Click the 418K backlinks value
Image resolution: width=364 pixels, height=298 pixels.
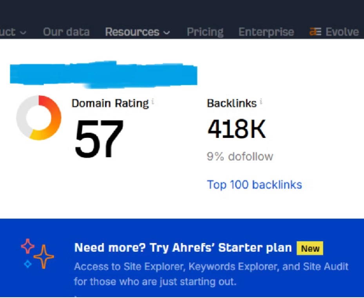coord(237,129)
